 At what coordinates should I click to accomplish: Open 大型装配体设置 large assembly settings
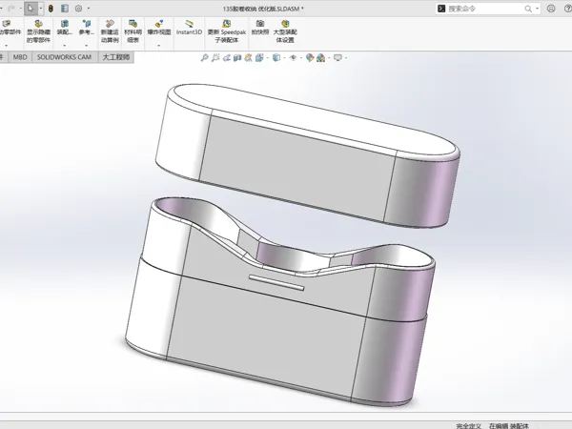pyautogui.click(x=285, y=31)
